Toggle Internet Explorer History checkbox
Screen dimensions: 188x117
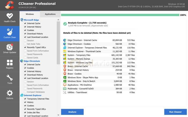25,102
